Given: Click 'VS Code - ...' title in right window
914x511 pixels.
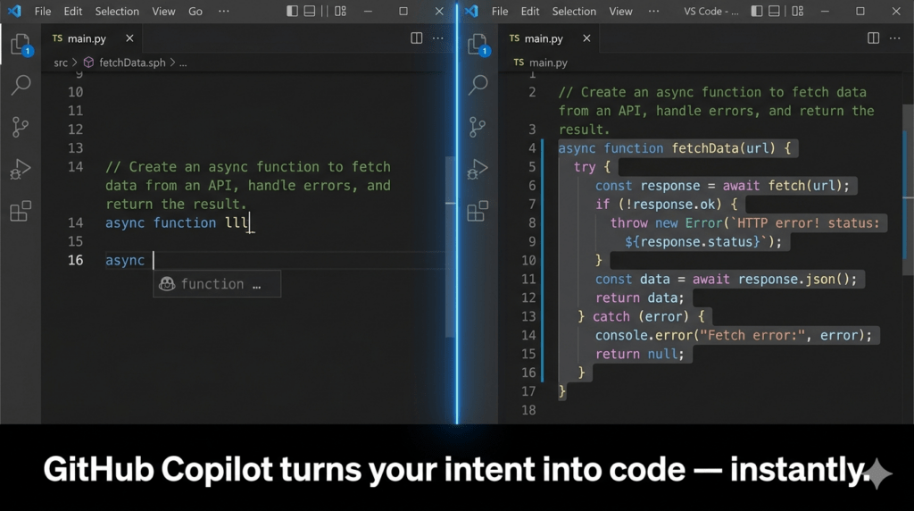Looking at the screenshot, I should click(711, 11).
